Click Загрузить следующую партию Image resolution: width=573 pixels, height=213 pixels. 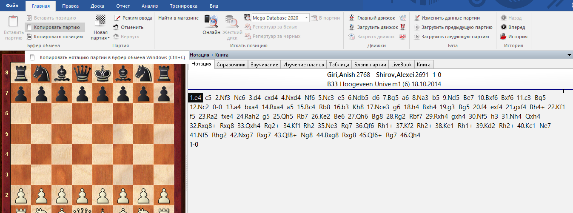(451, 37)
